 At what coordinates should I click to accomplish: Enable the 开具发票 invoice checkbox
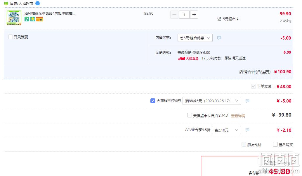[x=11, y=37]
